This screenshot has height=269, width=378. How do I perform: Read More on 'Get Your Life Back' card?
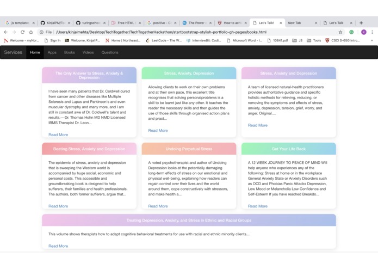click(x=258, y=206)
